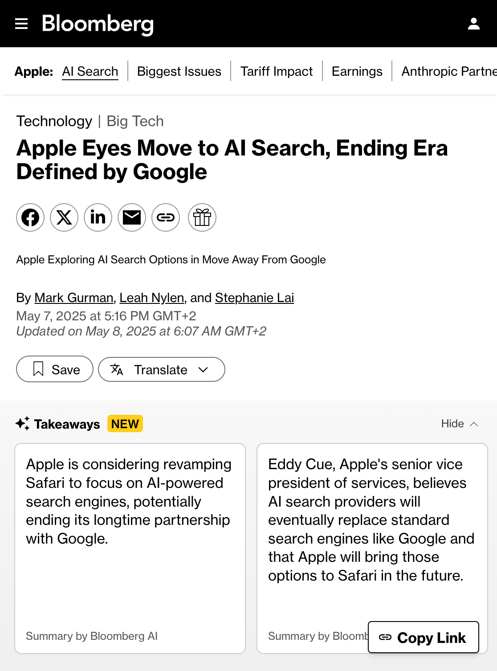Click the copy link chain icon

coord(166,217)
